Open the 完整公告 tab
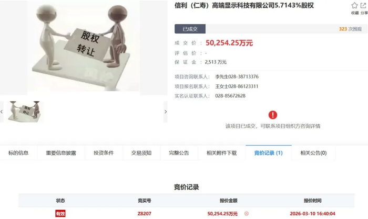The width and height of the screenshot is (368, 219). point(179,153)
